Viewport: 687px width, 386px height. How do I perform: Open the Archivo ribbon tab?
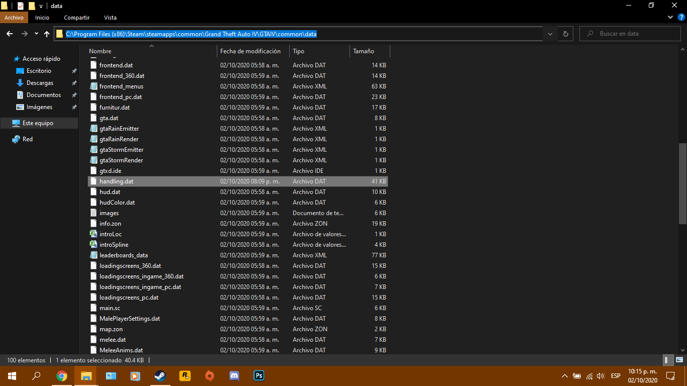(x=14, y=18)
